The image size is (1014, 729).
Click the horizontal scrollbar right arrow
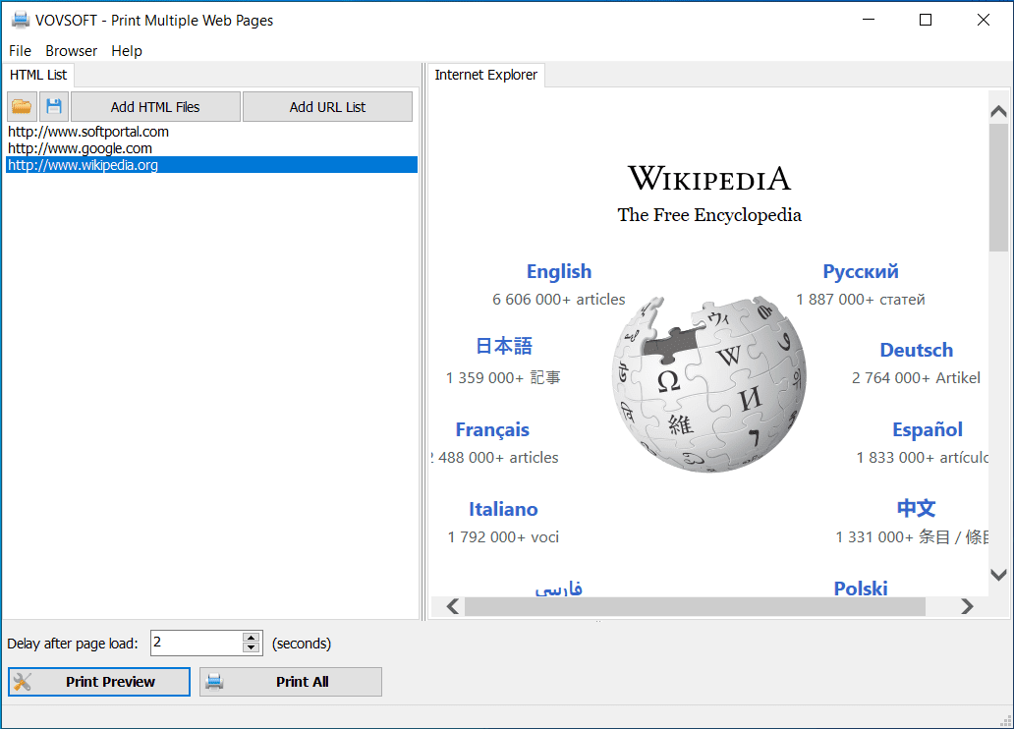(967, 607)
